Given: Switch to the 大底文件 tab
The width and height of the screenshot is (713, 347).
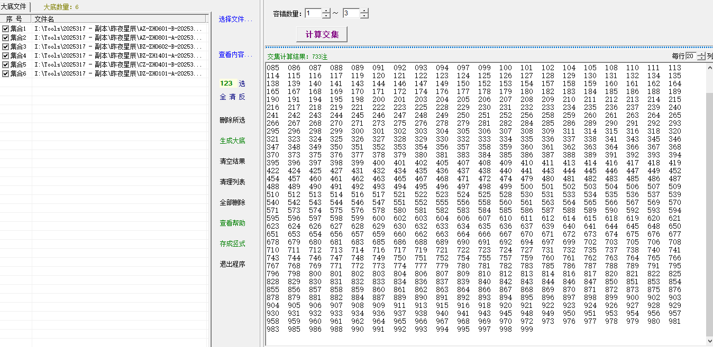Looking at the screenshot, I should pyautogui.click(x=14, y=5).
